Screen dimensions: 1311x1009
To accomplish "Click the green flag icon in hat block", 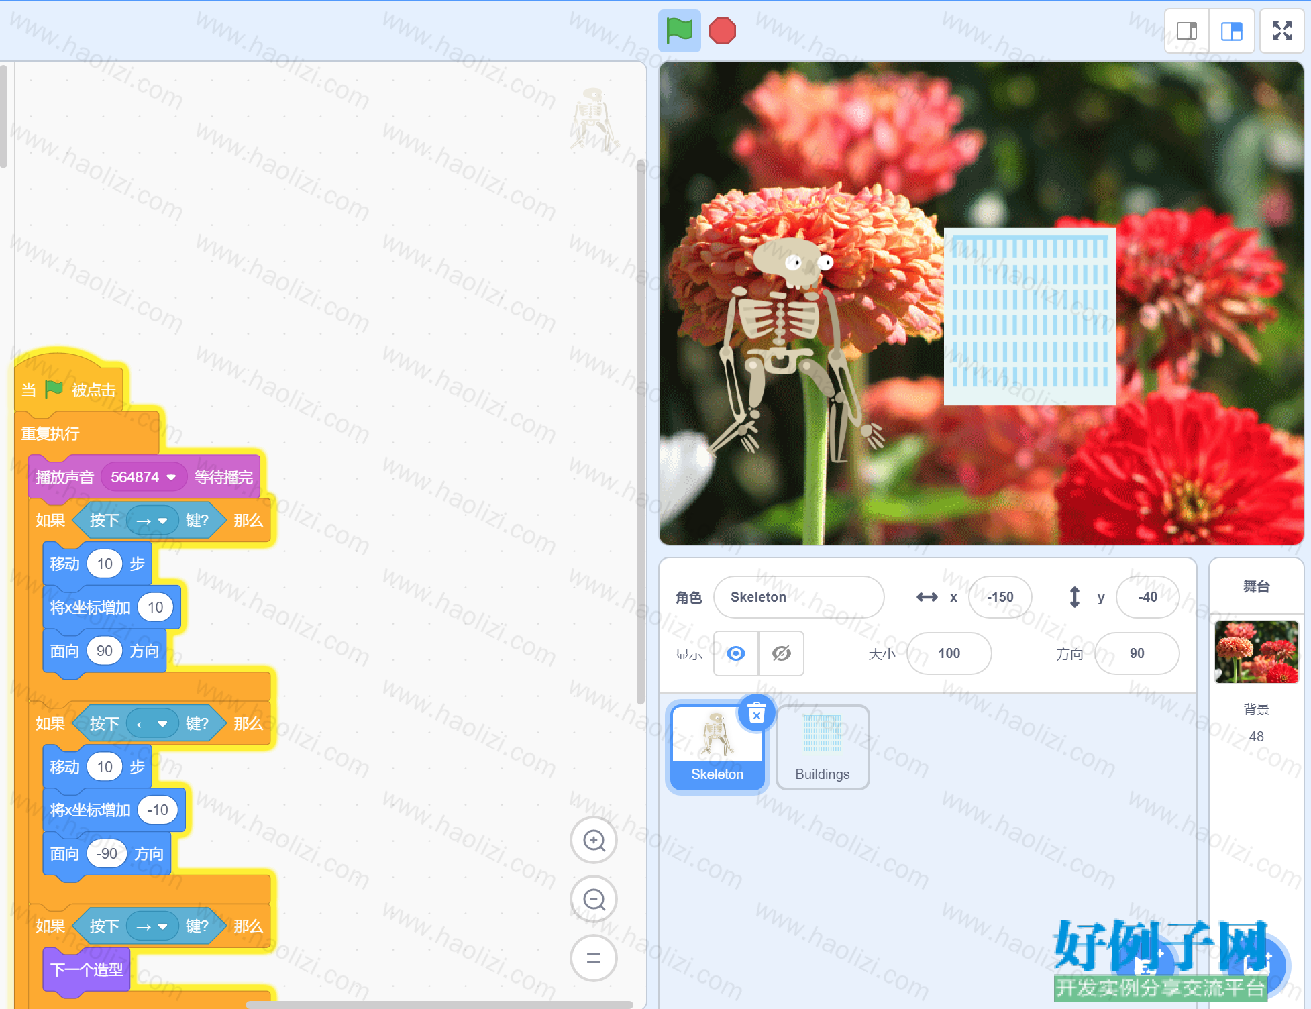I will coord(54,389).
